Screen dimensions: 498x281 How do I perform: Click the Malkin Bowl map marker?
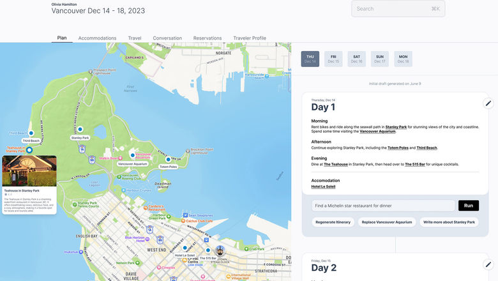point(120,158)
